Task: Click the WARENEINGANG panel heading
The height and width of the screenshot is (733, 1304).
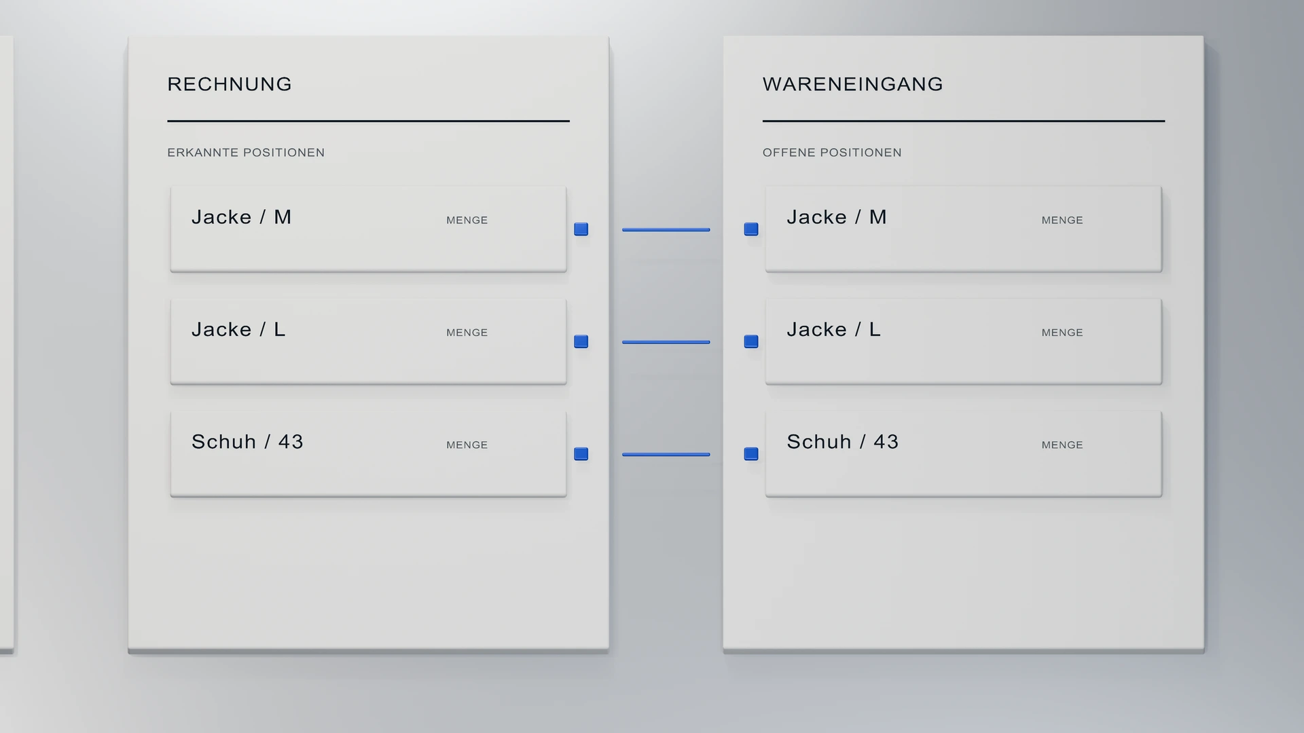Action: coord(853,84)
